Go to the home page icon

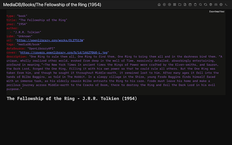[159, 5]
